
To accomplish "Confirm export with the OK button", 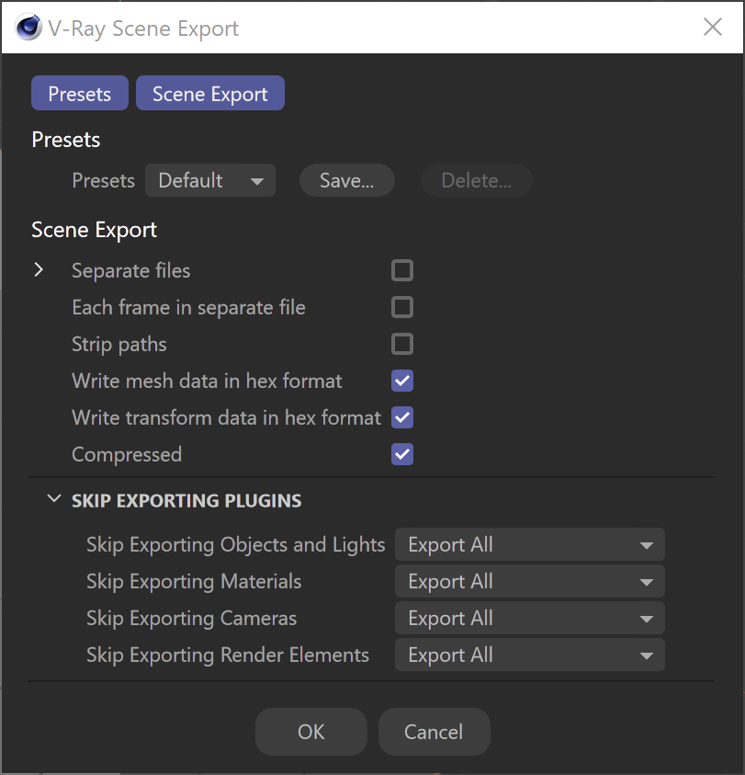I will (311, 732).
